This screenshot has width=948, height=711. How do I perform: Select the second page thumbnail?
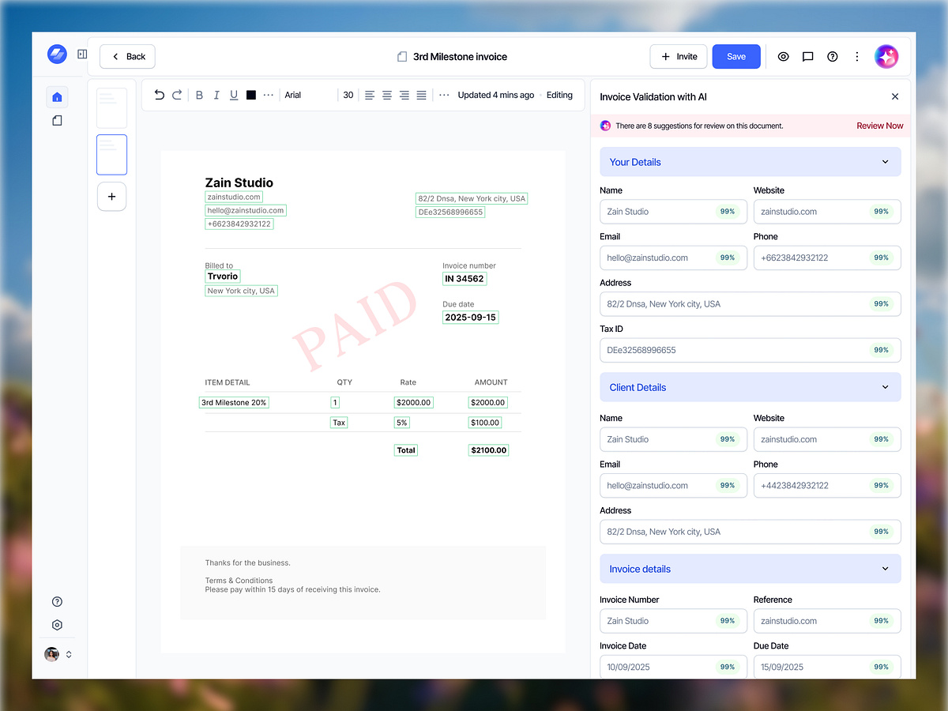click(x=111, y=155)
